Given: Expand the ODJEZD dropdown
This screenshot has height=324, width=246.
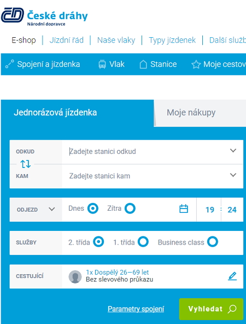Looking at the screenshot, I should point(36,210).
